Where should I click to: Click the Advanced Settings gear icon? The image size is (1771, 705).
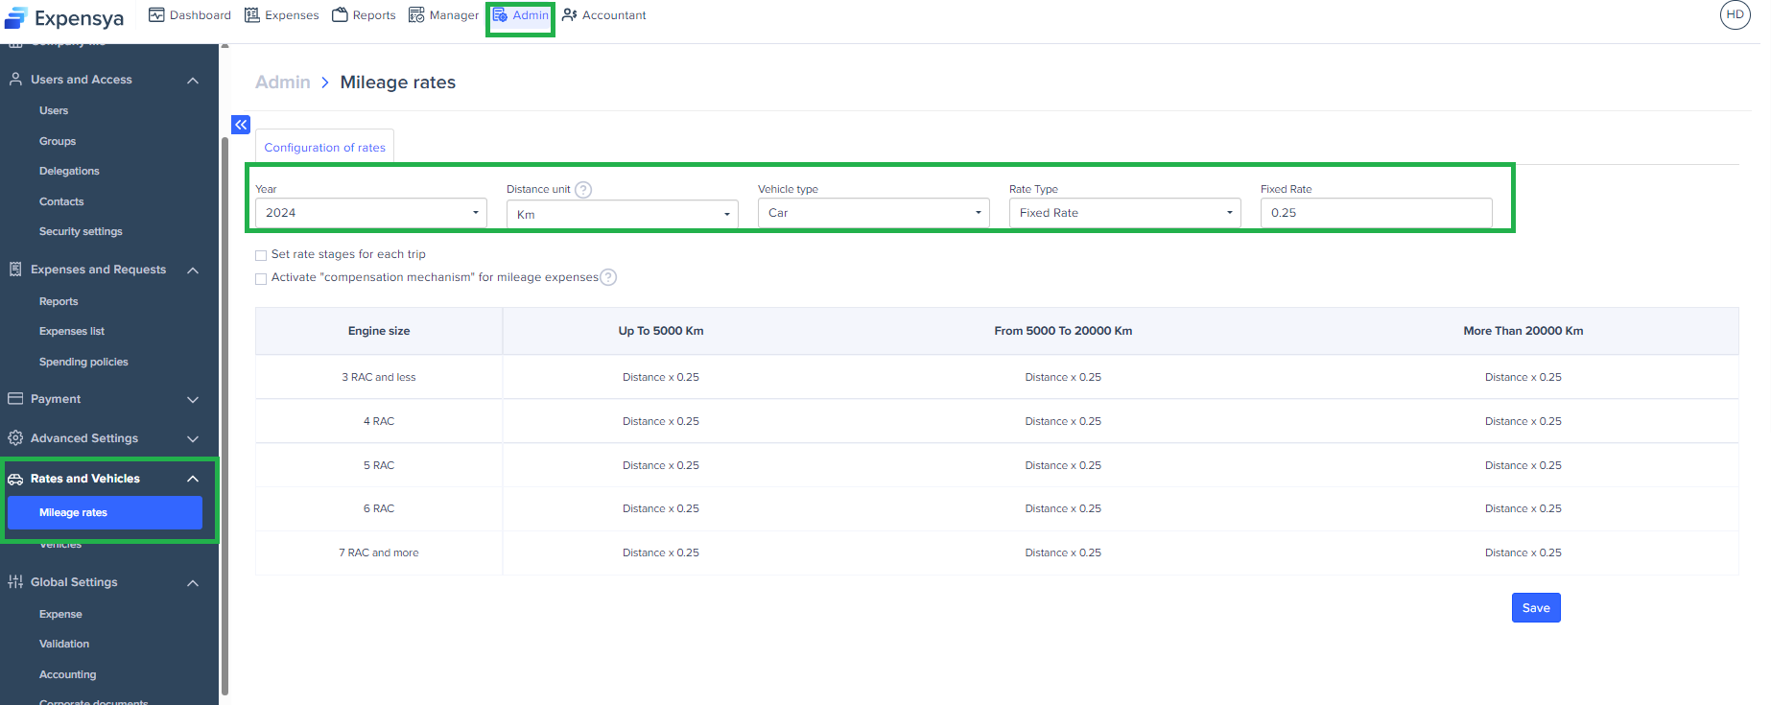click(x=15, y=438)
